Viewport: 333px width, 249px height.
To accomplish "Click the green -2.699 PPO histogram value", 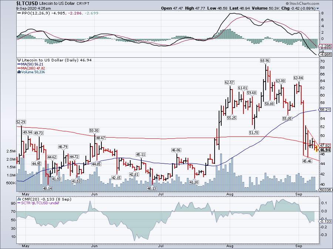I will (91, 13).
